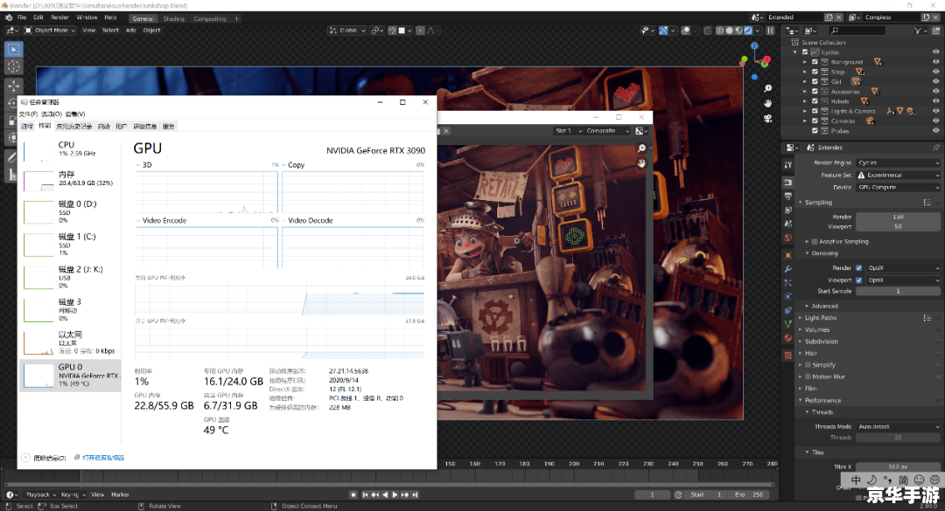Image resolution: width=945 pixels, height=511 pixels.
Task: Open outliner filter funnel
Action: point(917,30)
